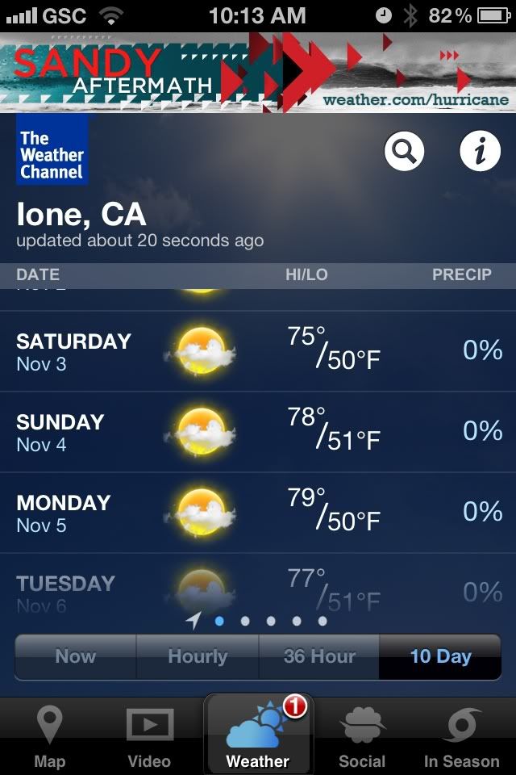Open the search magnifier icon
Screen dimensions: 516x775
(404, 151)
